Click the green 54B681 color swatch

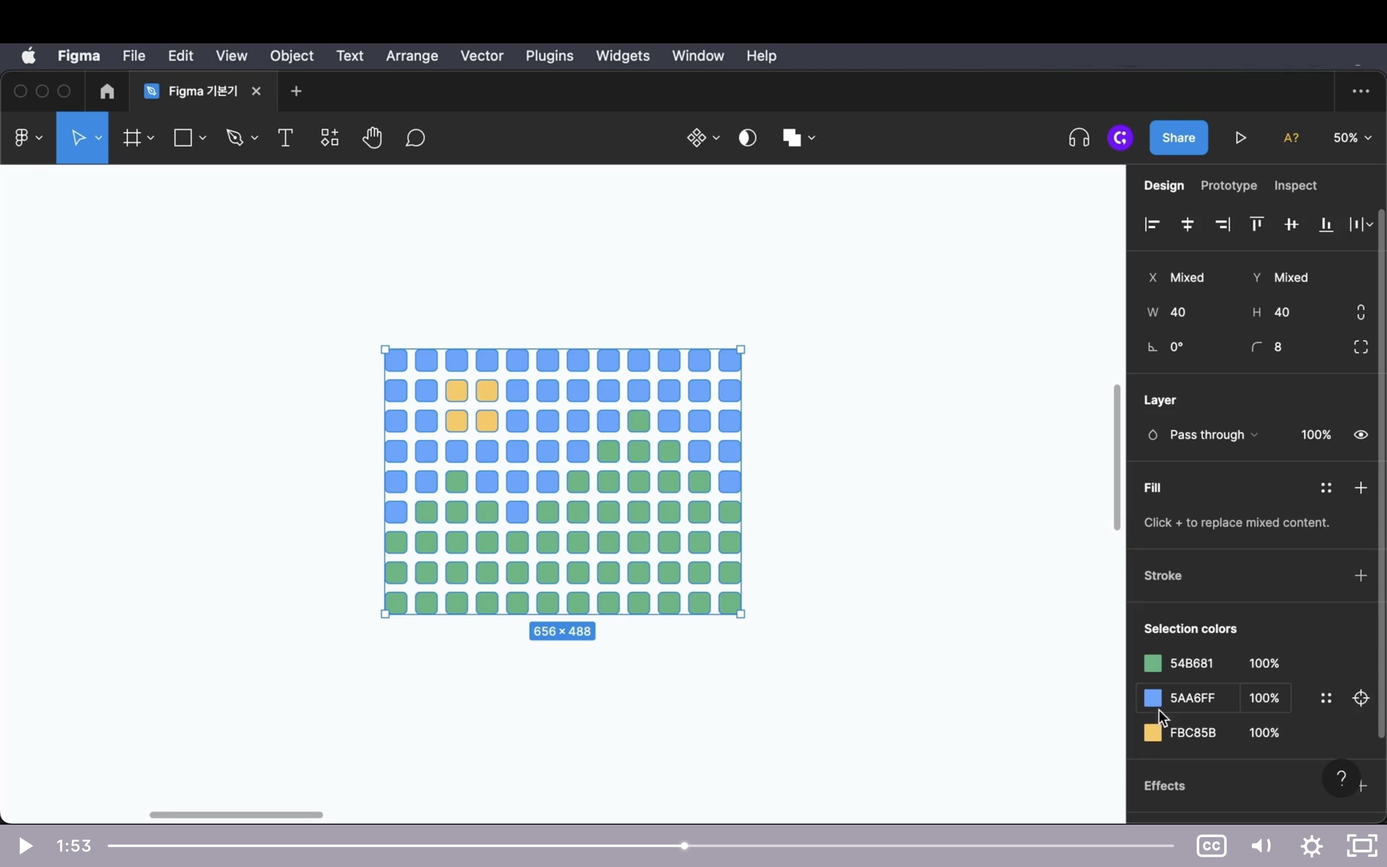[x=1152, y=663]
